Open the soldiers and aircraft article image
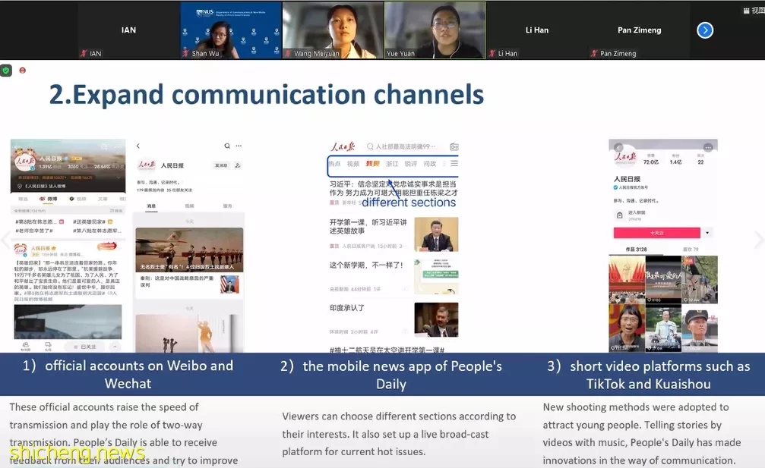Screen dimensions: 765x468 189,250
